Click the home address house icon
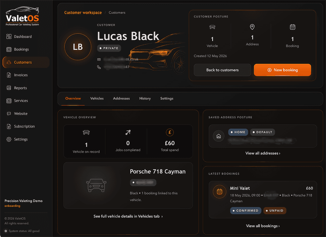Viewport: 326px width, 237px height. (x=218, y=136)
